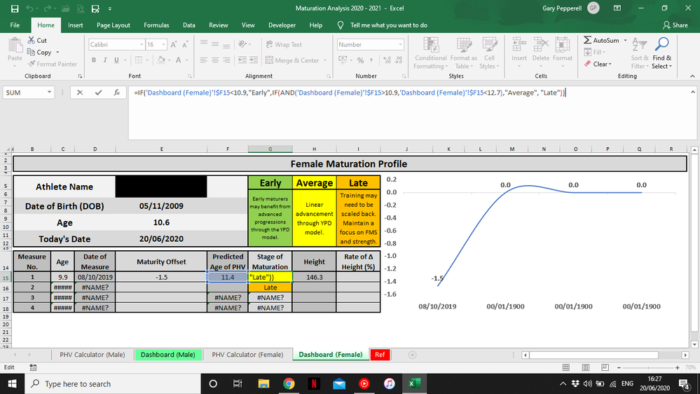Viewport: 700px width, 394px height.
Task: Expand the font name Calibri dropdown
Action: coord(142,45)
